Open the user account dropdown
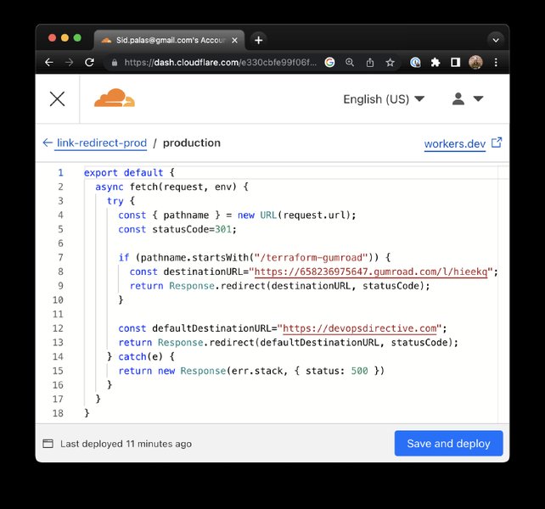The height and width of the screenshot is (509, 545). [x=468, y=99]
